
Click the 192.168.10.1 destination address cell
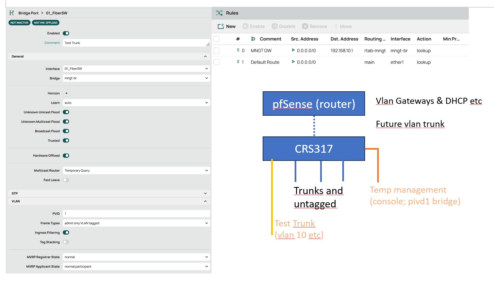[342, 51]
